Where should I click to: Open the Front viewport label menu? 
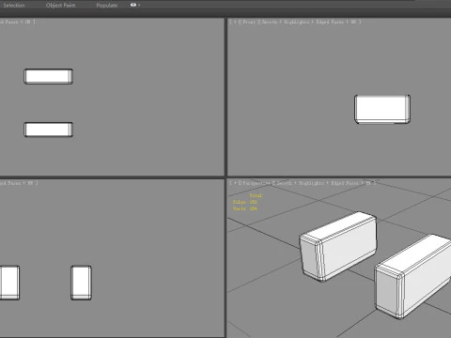point(249,22)
